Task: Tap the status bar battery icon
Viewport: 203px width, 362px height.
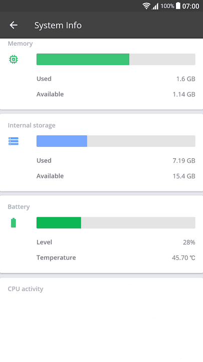Action: click(178, 6)
